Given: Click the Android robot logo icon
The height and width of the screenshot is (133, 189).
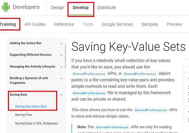Looking at the screenshot, I should tap(6, 7).
